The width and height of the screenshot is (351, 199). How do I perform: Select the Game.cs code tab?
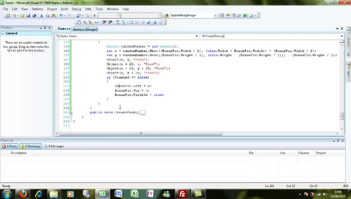[x=64, y=29]
